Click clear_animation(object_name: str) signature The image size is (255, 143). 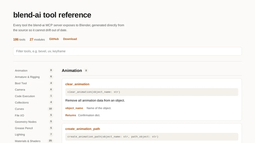click(94, 92)
